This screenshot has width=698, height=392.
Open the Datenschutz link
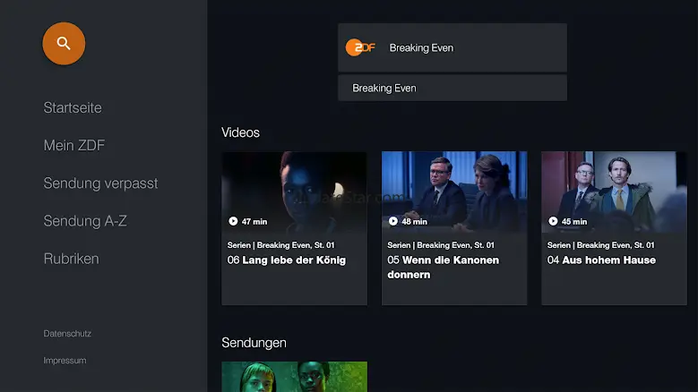coord(67,333)
